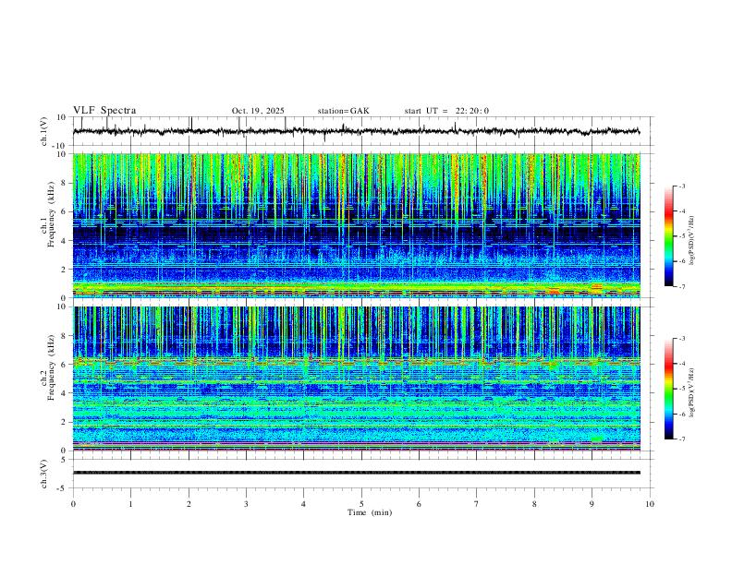
Task: Click the upper color scale bar
Action: 669,236
